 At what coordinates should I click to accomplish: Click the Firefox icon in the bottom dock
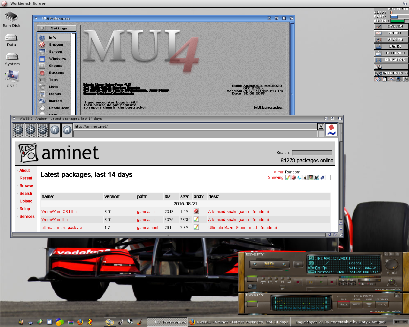(80, 322)
